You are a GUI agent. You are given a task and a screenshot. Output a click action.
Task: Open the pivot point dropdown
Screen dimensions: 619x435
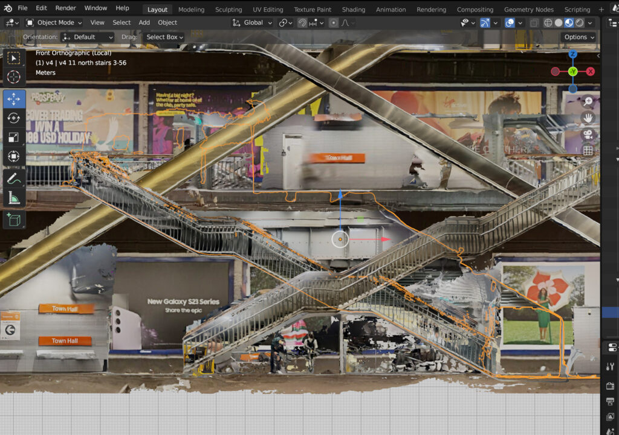(x=285, y=23)
